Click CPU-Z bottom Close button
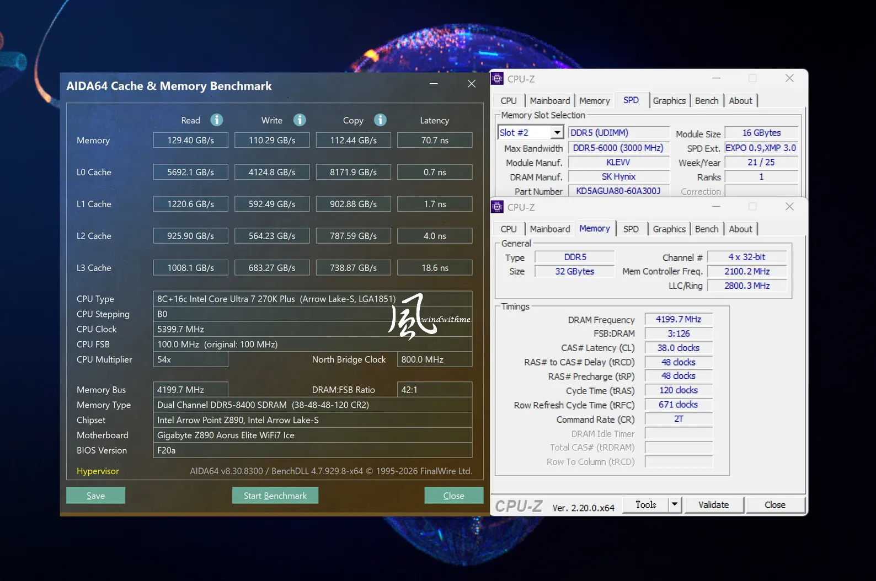 point(775,504)
